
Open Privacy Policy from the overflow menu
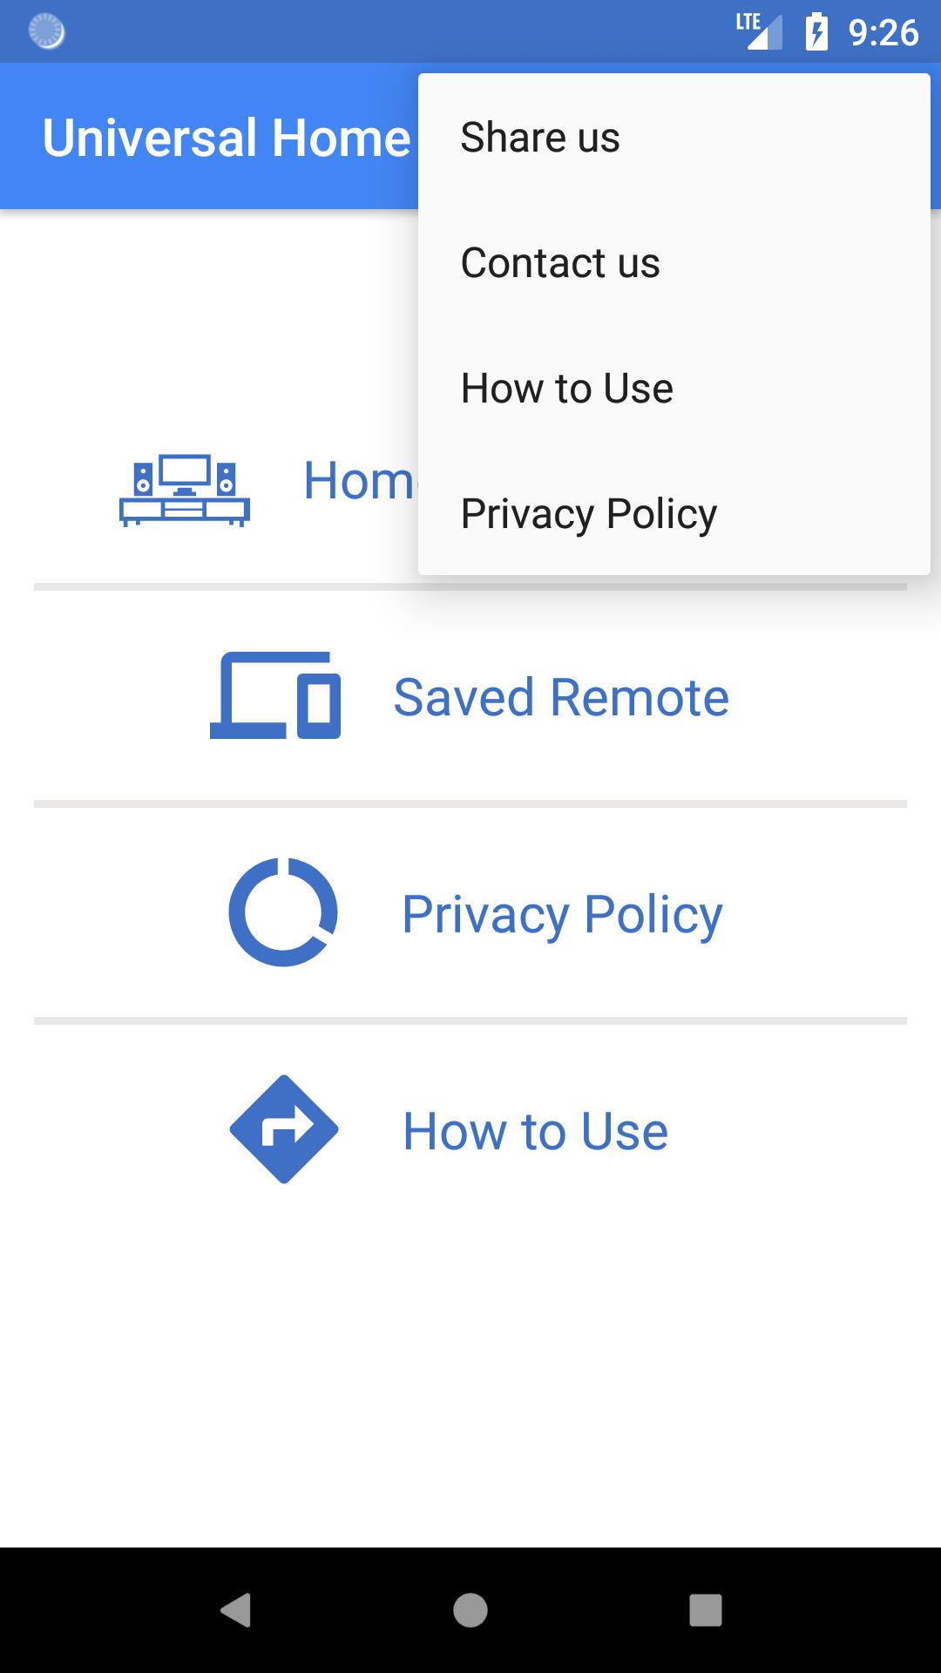click(x=589, y=513)
